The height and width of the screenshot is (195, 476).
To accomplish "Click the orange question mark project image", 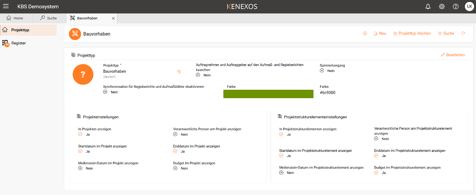I will (83, 74).
